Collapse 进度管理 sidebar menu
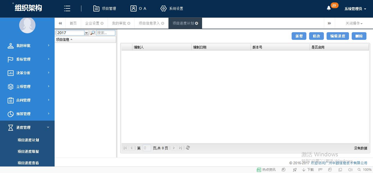This screenshot has width=373, height=173. coord(27,127)
